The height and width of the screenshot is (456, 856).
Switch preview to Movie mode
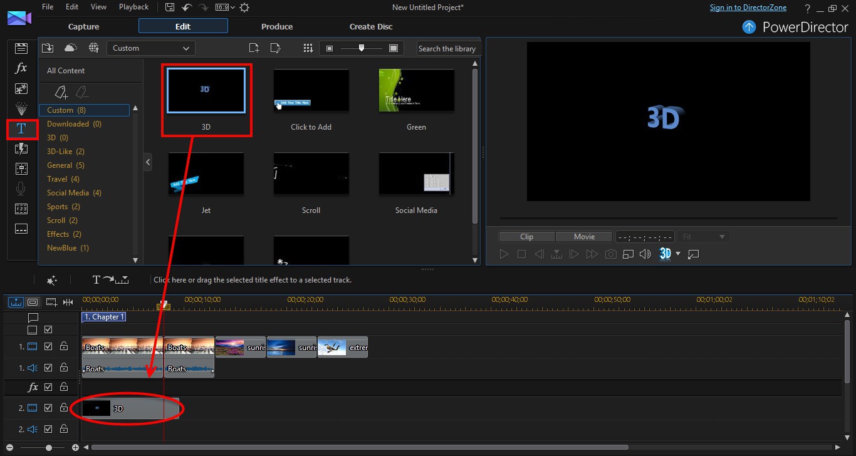click(x=584, y=237)
